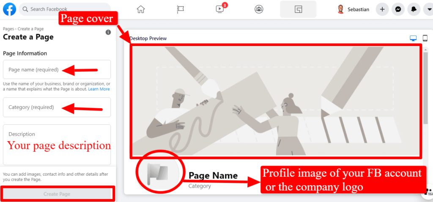Click the Desktop Preview label
433x202 pixels.
[x=148, y=38]
